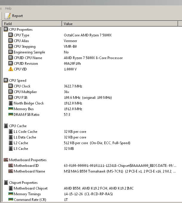Image resolution: width=182 pixels, height=203 pixels.
Task: Click the Memory Timings RAM icon
Action: pos(11,194)
